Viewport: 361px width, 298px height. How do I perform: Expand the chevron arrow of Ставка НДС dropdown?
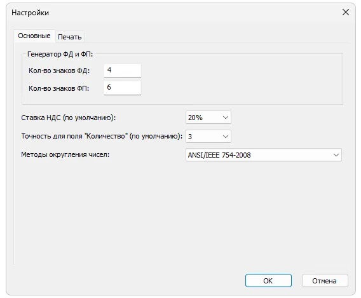[226, 118]
